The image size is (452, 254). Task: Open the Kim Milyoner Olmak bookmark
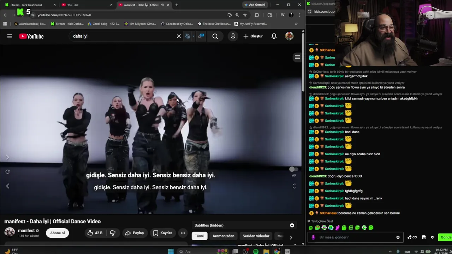pos(140,24)
